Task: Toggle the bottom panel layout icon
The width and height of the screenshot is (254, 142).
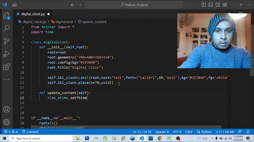Action: pos(211,5)
